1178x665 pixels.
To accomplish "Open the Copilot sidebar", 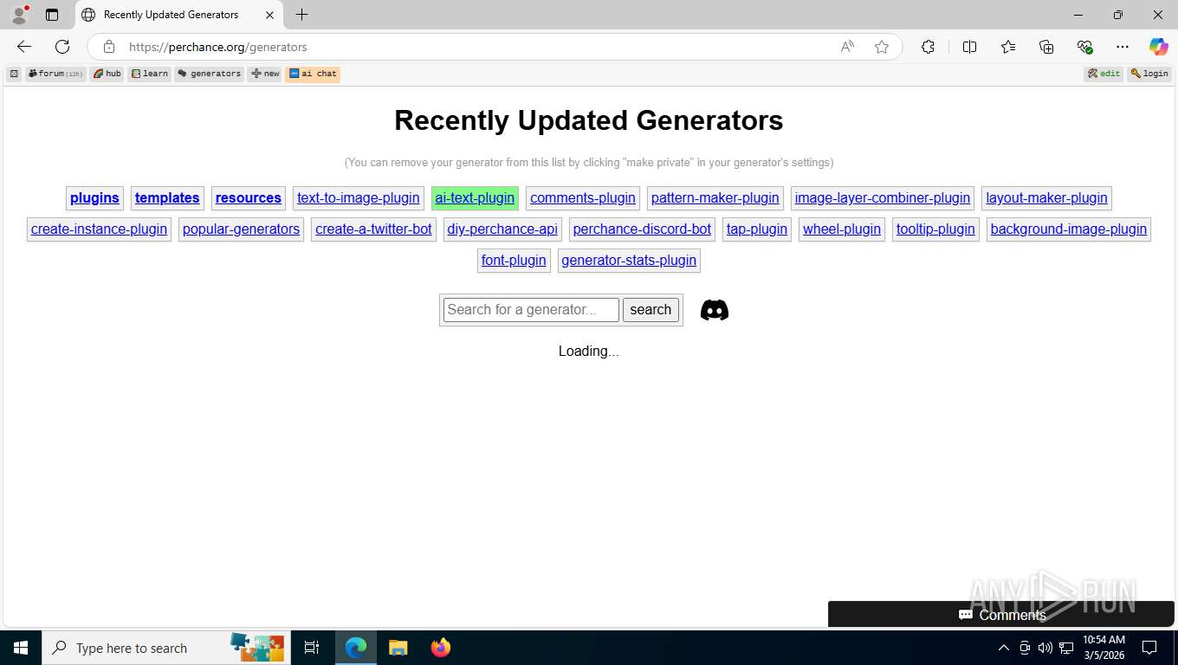I will 1158,47.
